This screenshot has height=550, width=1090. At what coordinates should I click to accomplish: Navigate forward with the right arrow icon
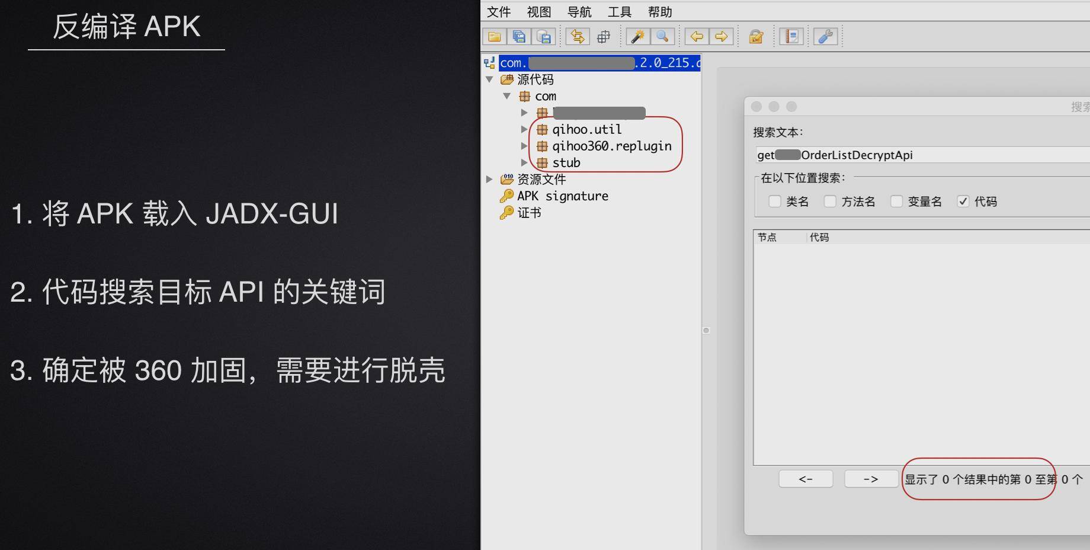(x=722, y=37)
